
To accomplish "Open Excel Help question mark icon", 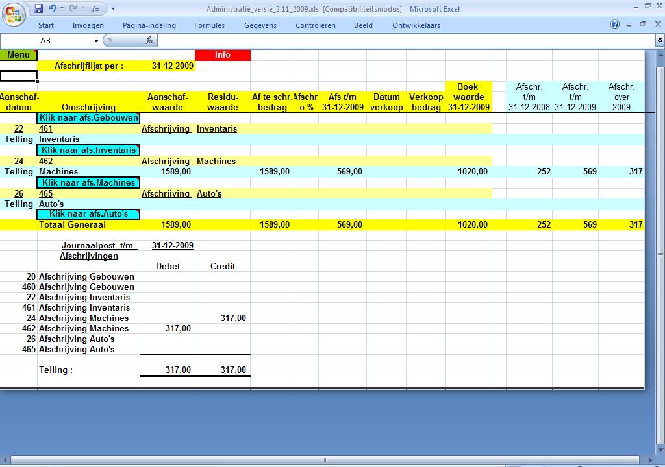I will [x=615, y=25].
